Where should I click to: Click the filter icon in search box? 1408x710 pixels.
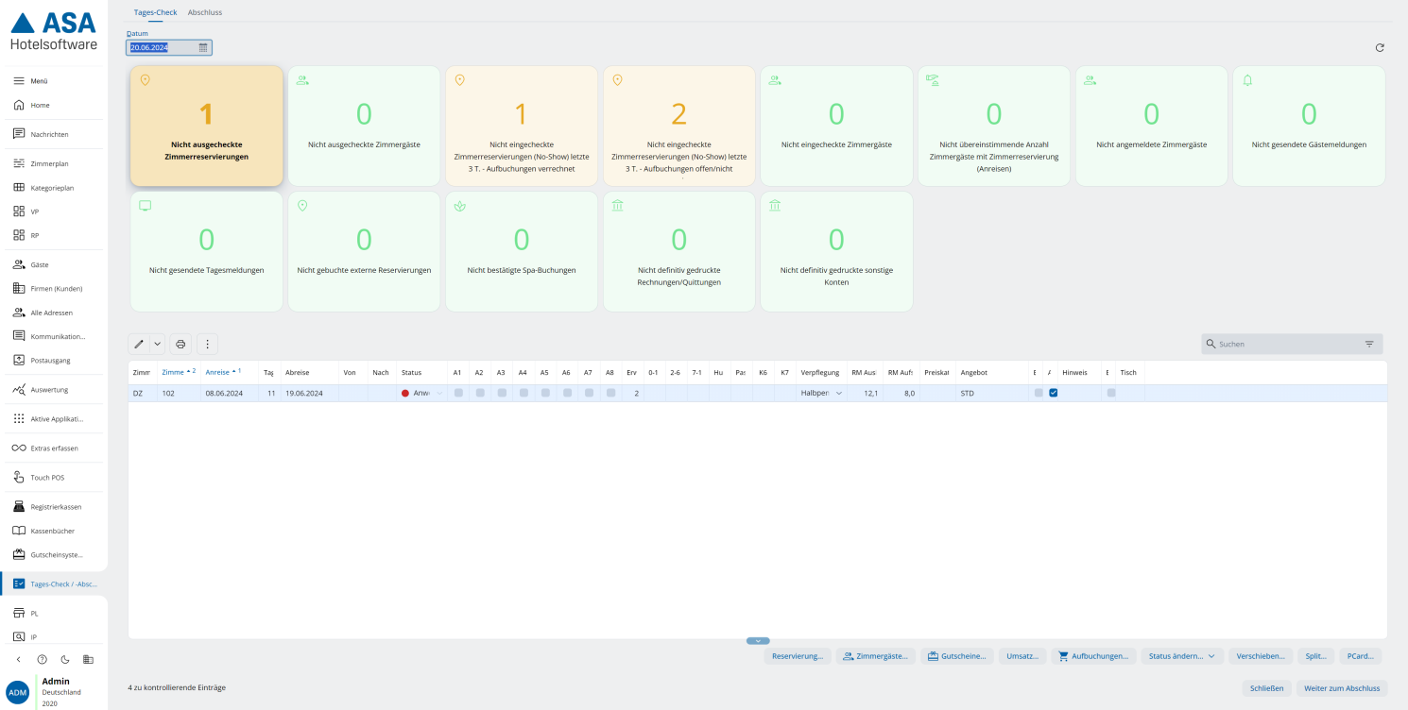click(1369, 345)
